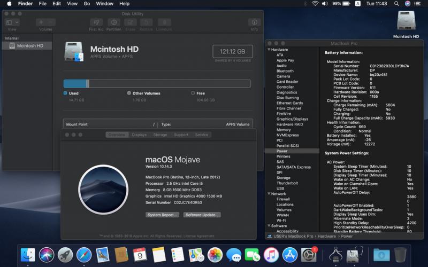Collapse Software section in System Information
Screen dimensions: 428x267
[269, 225]
